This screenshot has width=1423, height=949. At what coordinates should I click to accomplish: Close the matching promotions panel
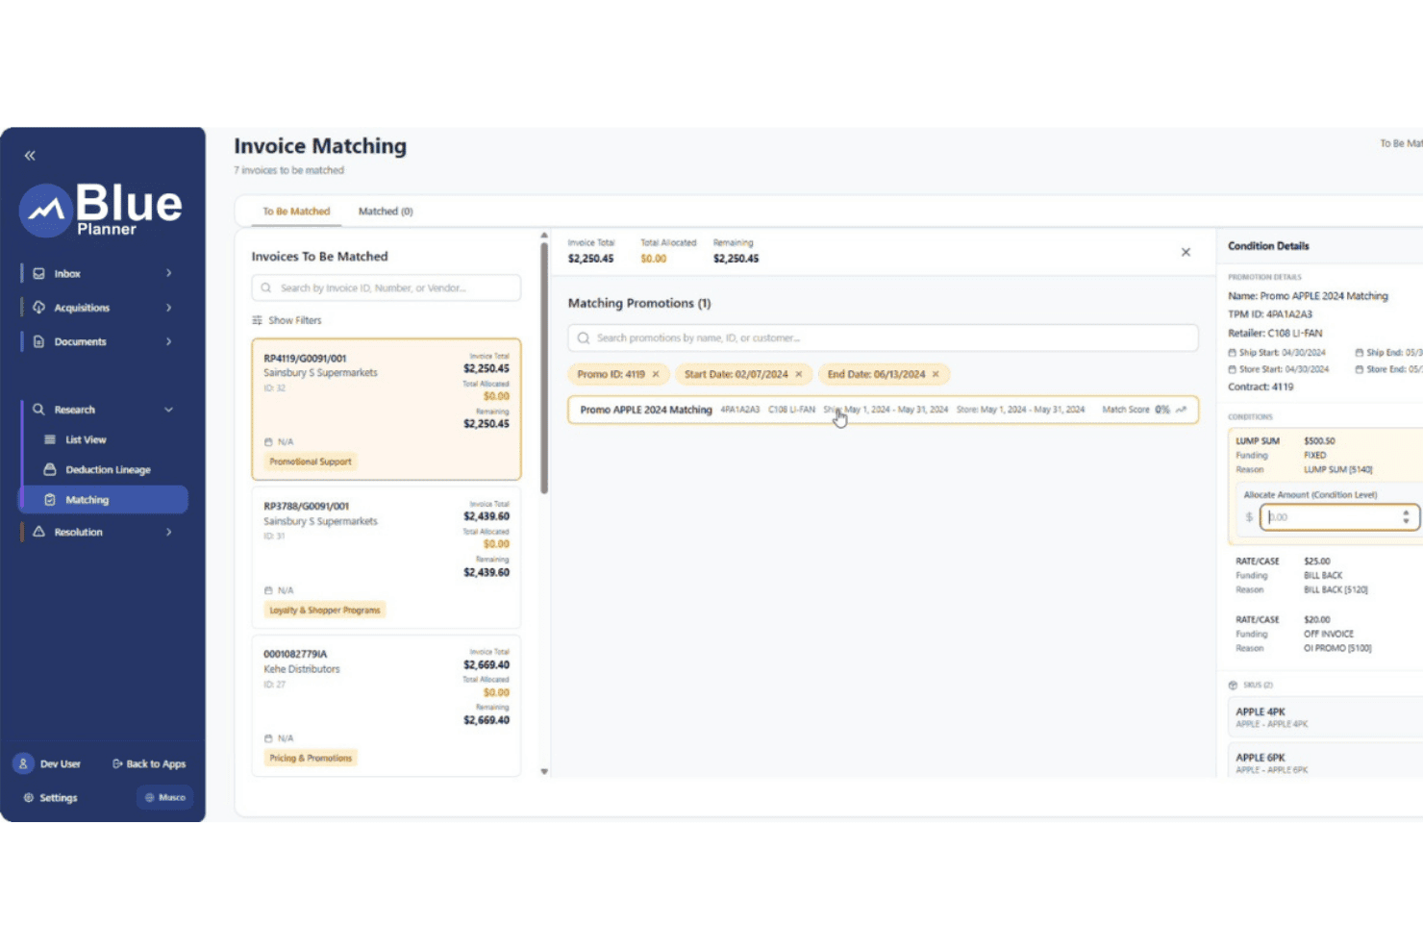pyautogui.click(x=1186, y=252)
